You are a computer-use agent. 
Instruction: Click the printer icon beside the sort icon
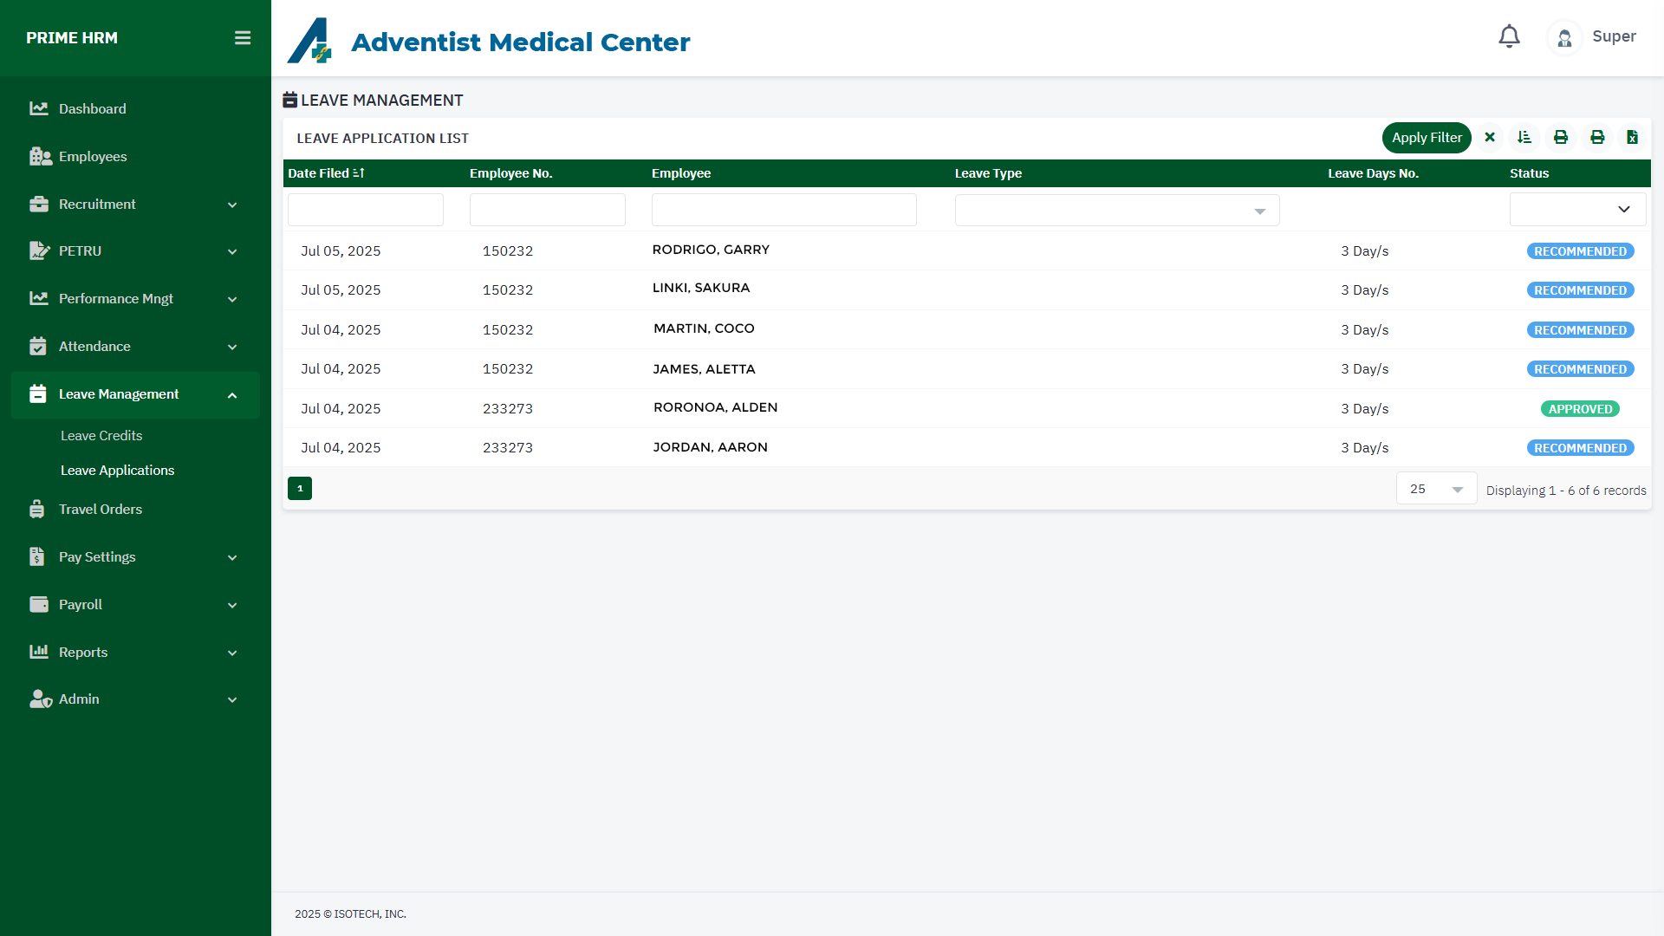(1561, 138)
